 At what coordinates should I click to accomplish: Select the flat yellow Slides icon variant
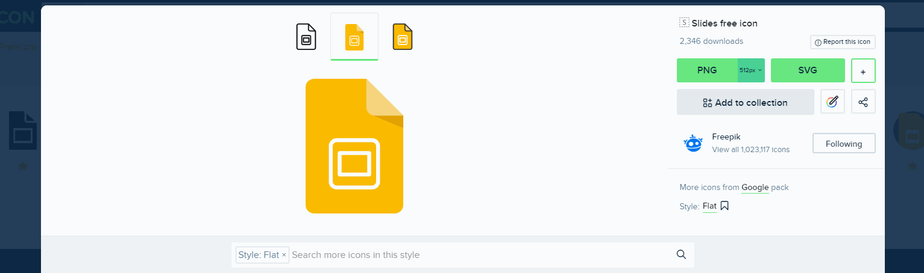point(354,37)
